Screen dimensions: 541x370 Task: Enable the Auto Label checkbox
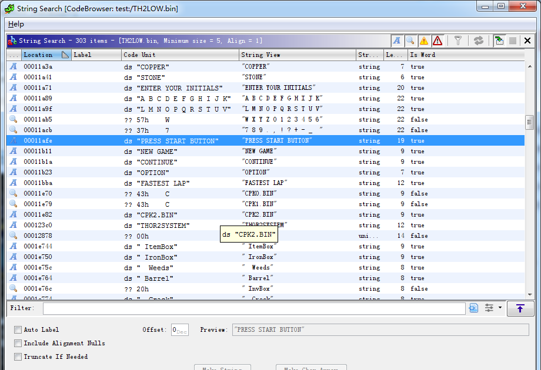tap(18, 329)
